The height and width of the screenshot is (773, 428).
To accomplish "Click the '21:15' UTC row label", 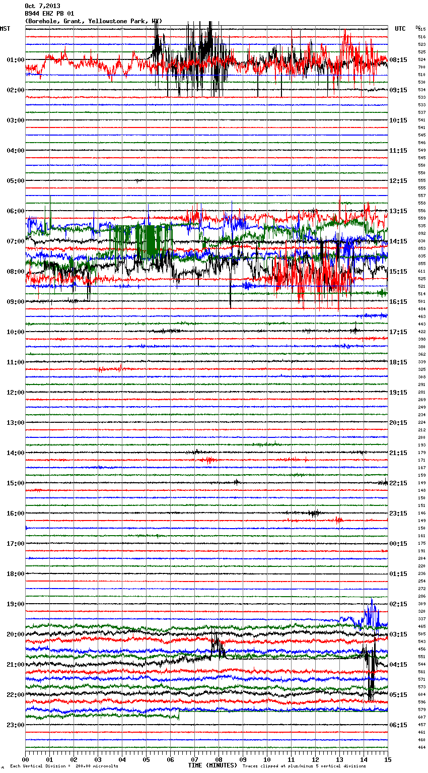I will point(398,453).
